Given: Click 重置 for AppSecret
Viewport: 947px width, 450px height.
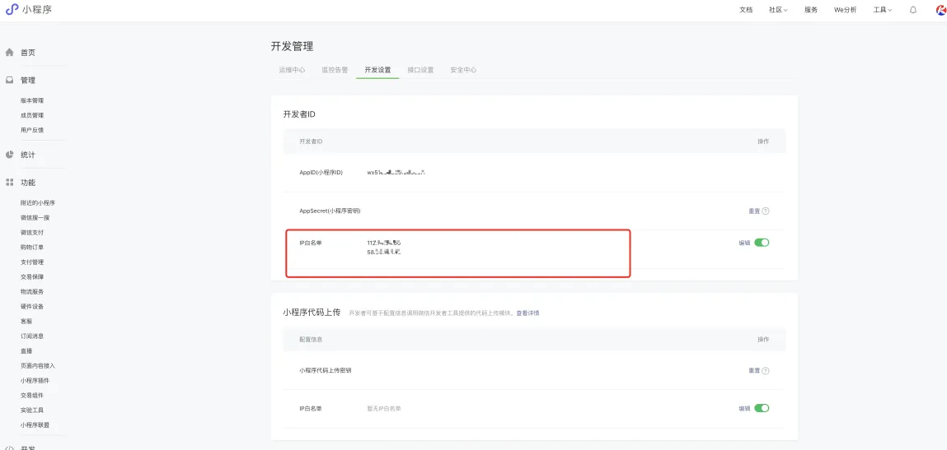Looking at the screenshot, I should (x=753, y=211).
